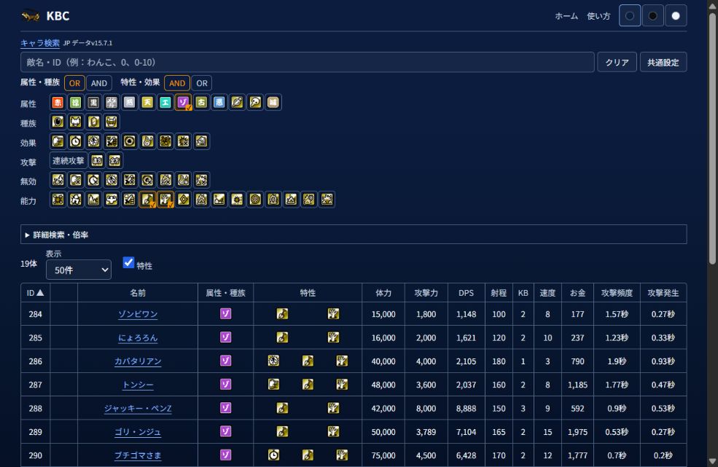Select the red 赤 attribute filter icon
Image resolution: width=718 pixels, height=467 pixels.
[x=58, y=103]
